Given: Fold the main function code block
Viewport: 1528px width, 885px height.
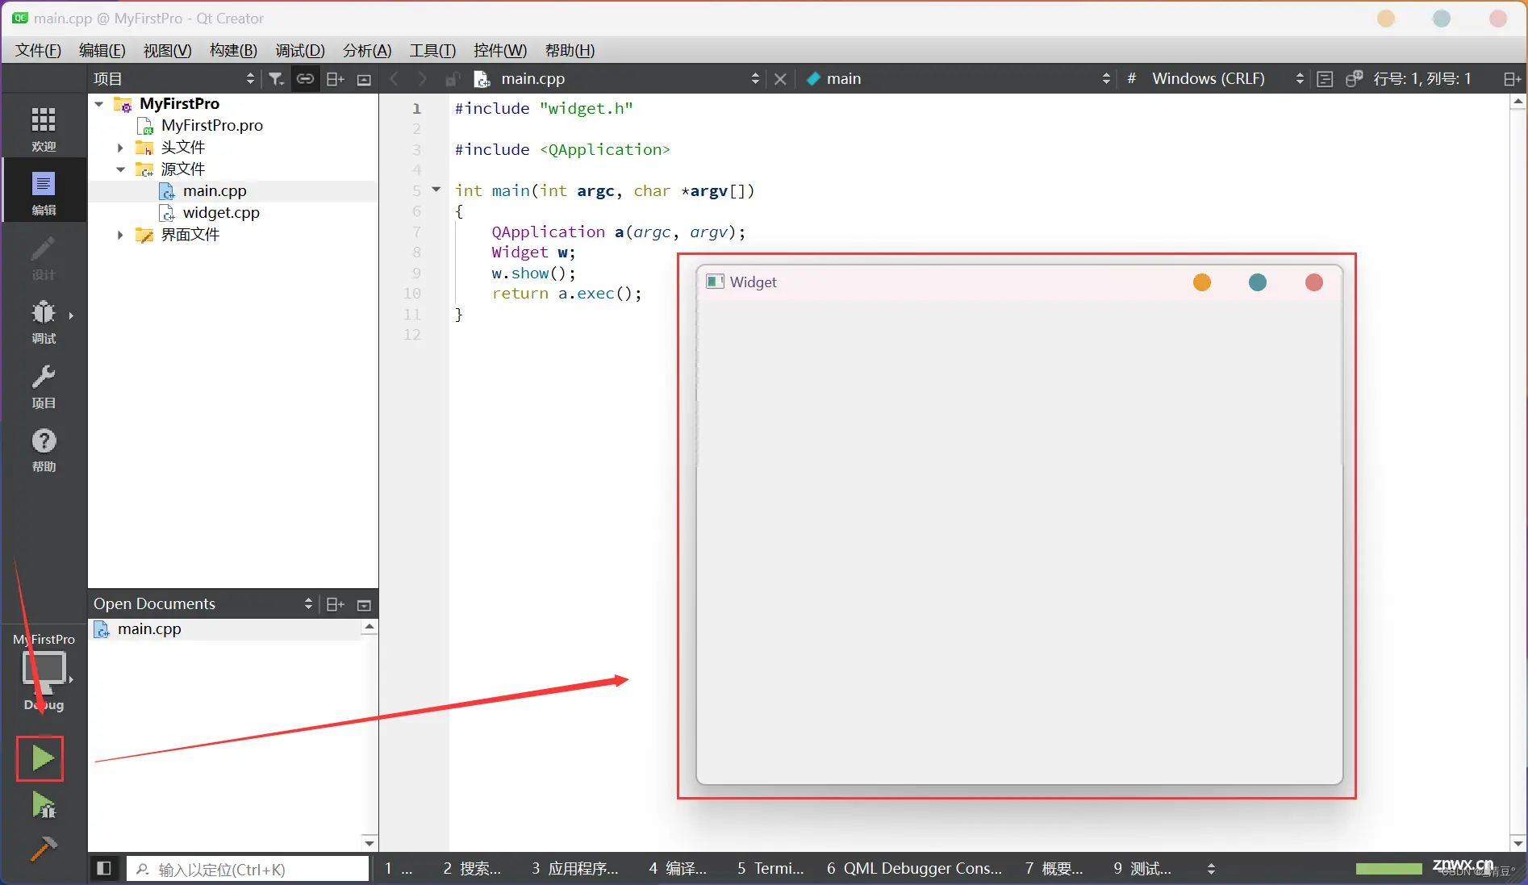Looking at the screenshot, I should 436,190.
